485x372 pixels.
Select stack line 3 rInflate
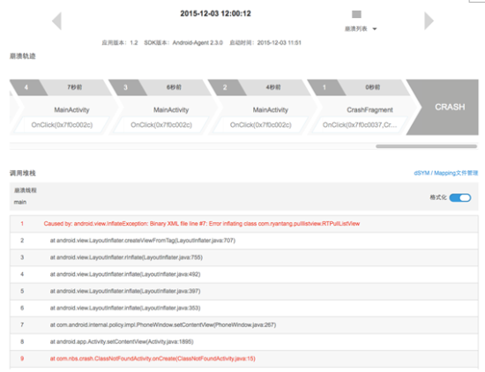244,257
